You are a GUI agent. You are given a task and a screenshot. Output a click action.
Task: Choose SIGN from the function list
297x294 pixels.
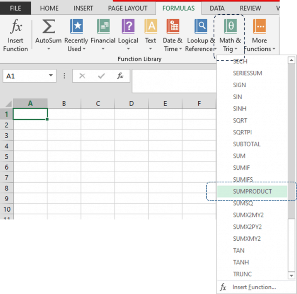point(252,85)
